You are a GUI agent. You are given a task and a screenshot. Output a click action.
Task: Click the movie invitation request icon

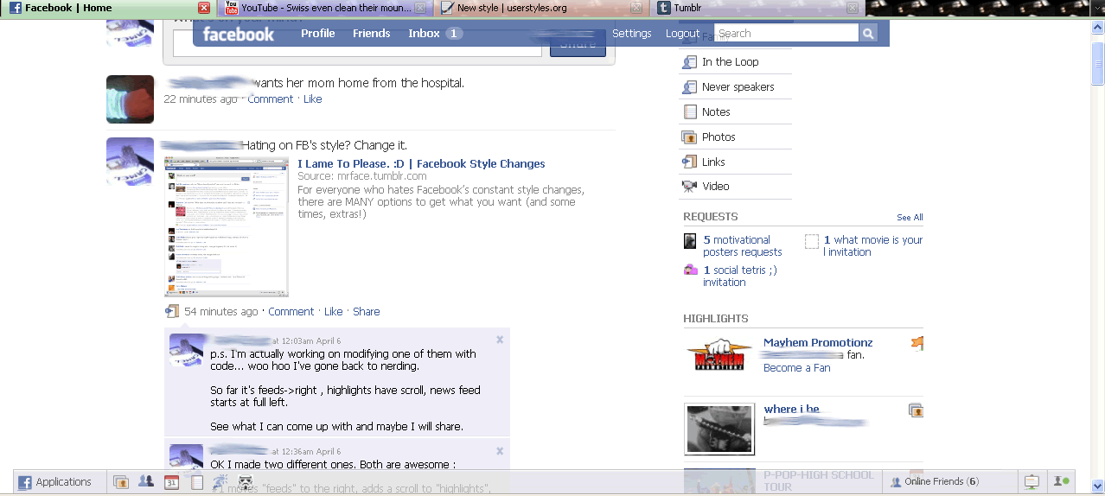point(812,242)
